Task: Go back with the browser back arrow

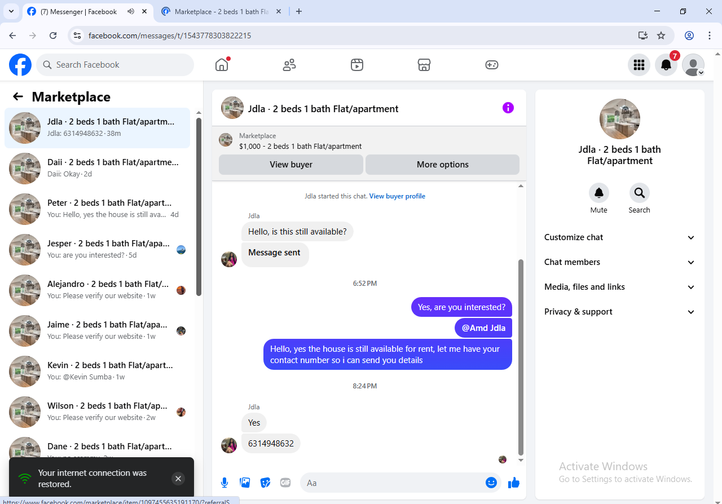Action: 12,36
